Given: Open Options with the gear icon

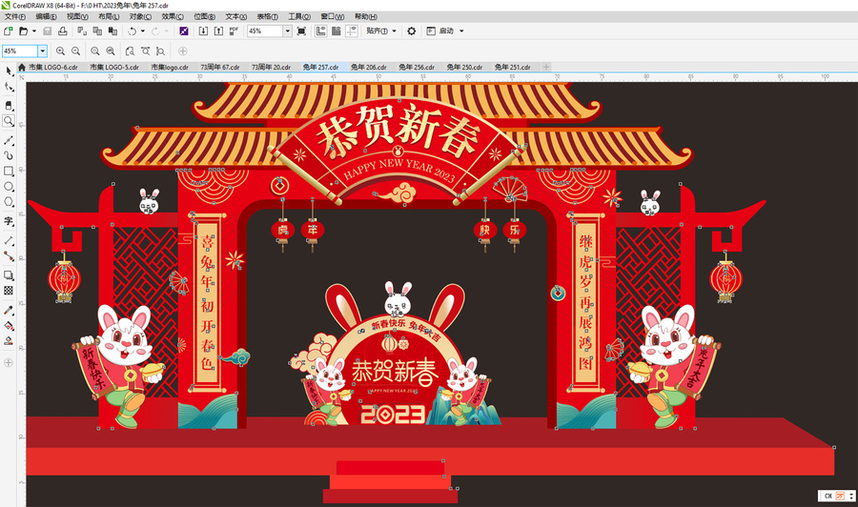Looking at the screenshot, I should [412, 31].
